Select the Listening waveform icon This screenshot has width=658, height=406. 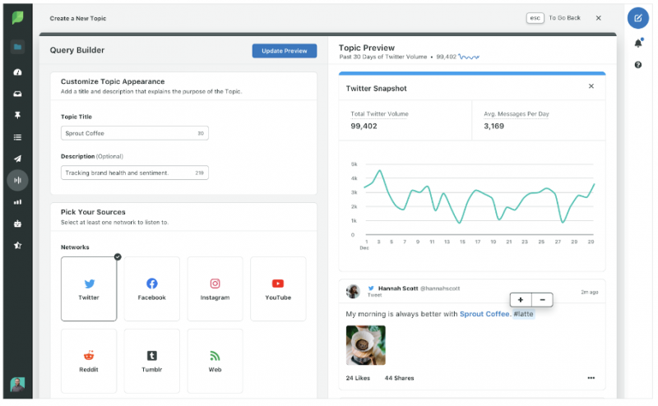coord(17,180)
